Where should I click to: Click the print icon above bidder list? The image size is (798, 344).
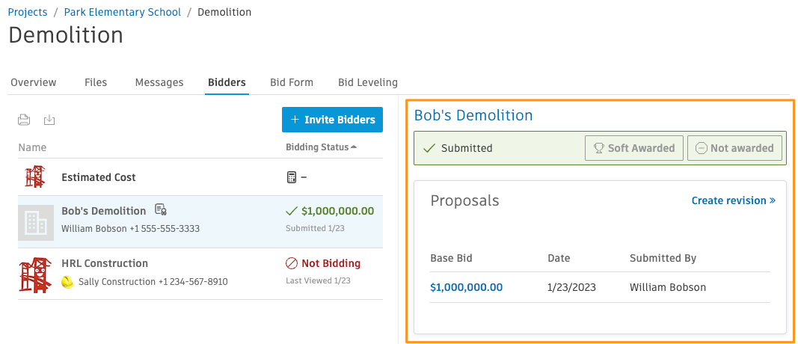point(24,120)
